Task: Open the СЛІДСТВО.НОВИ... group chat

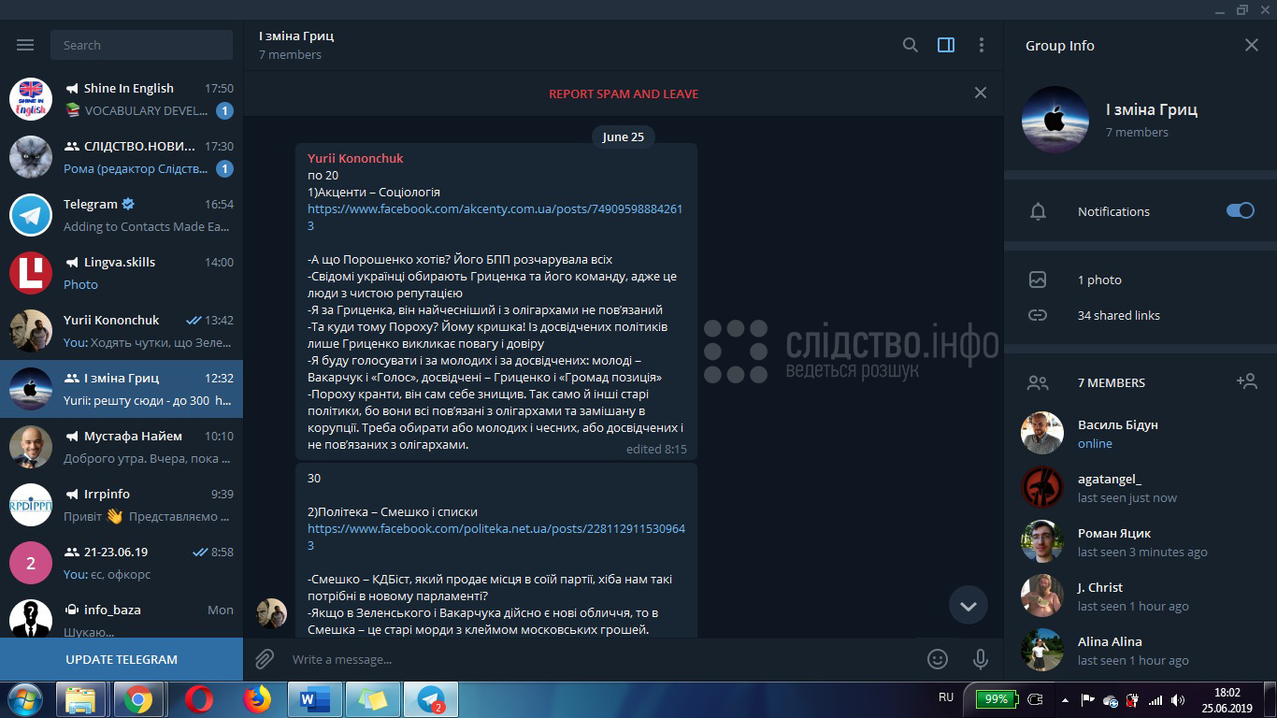Action: coord(122,157)
